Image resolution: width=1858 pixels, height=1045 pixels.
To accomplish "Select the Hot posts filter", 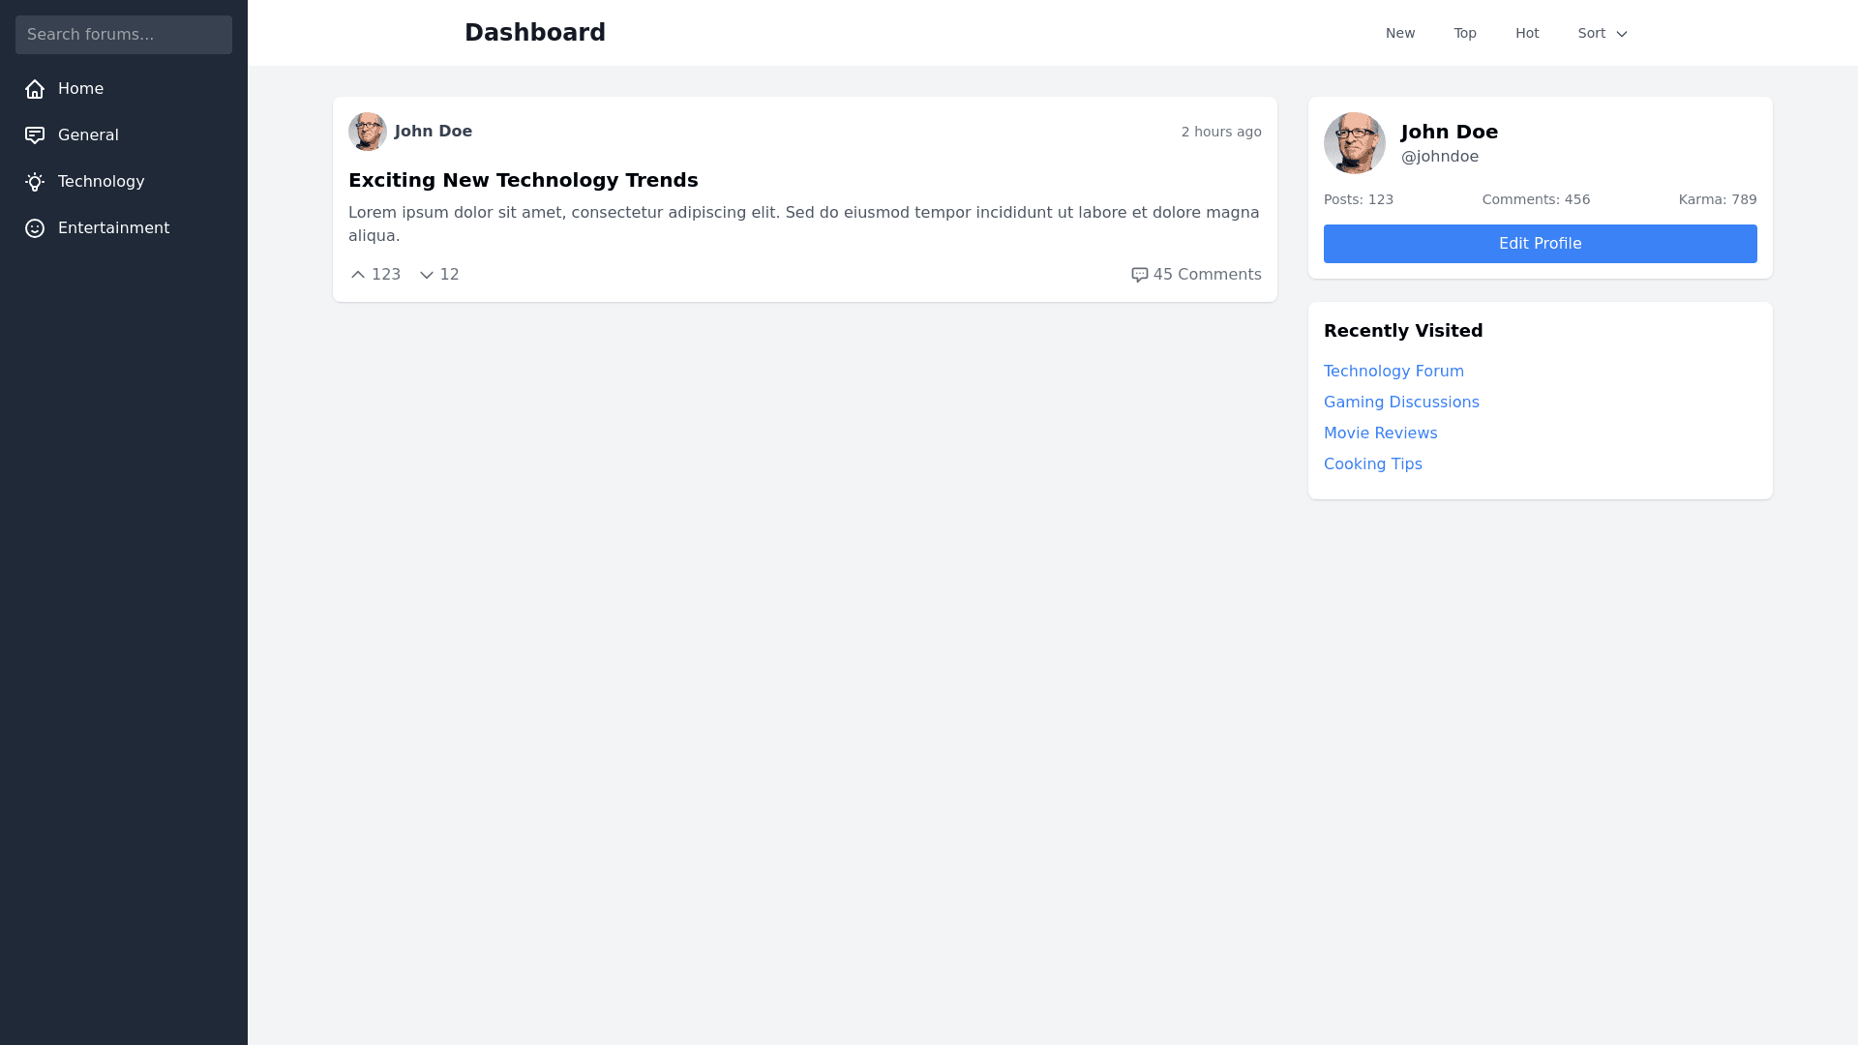I will tap(1527, 33).
